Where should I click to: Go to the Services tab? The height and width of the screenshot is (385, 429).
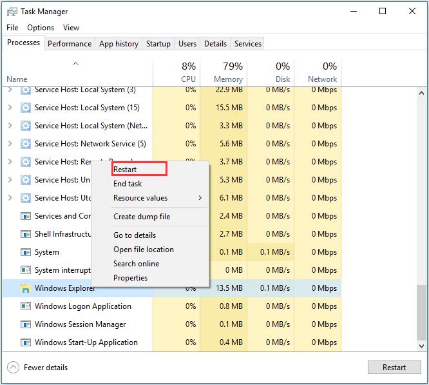click(x=248, y=44)
